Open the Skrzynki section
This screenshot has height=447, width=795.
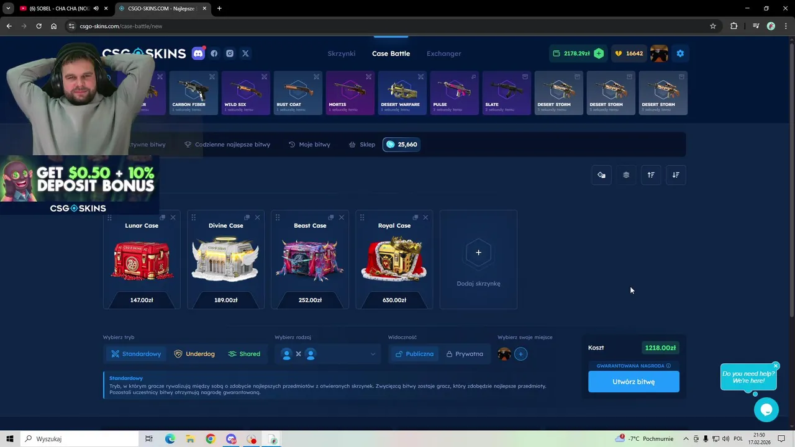(342, 53)
